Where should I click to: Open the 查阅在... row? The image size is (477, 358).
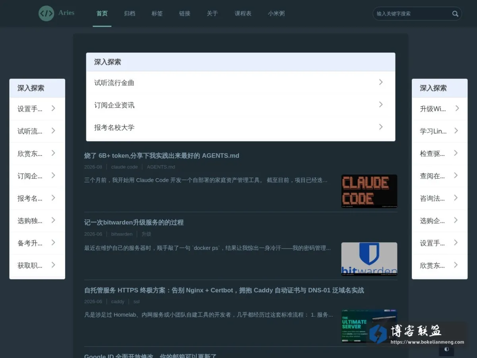click(440, 176)
